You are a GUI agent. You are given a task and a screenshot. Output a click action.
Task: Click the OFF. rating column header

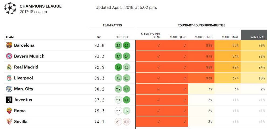118,37
